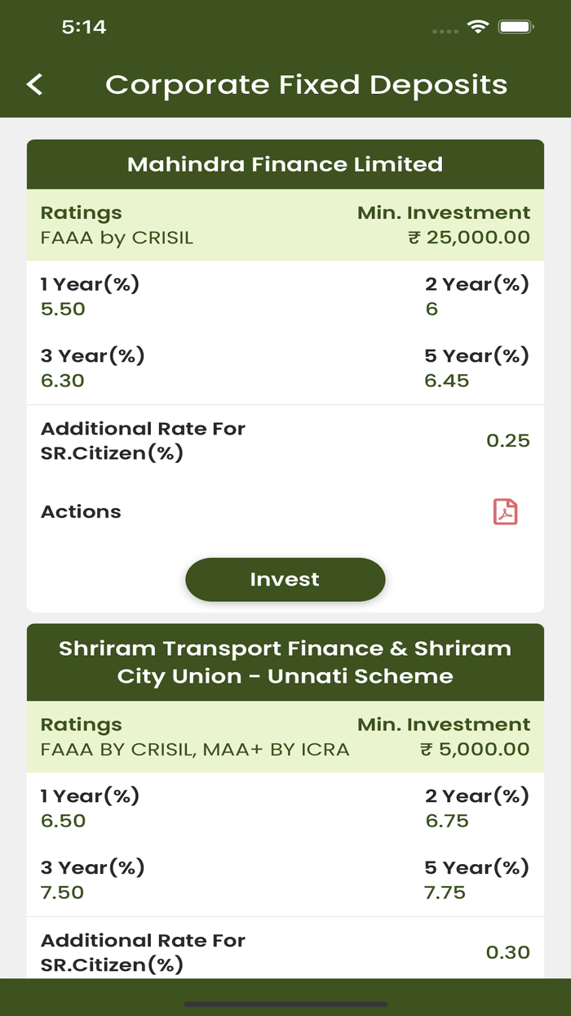Tap the cellular signal dots in the status bar
This screenshot has width=571, height=1016.
coord(445,30)
